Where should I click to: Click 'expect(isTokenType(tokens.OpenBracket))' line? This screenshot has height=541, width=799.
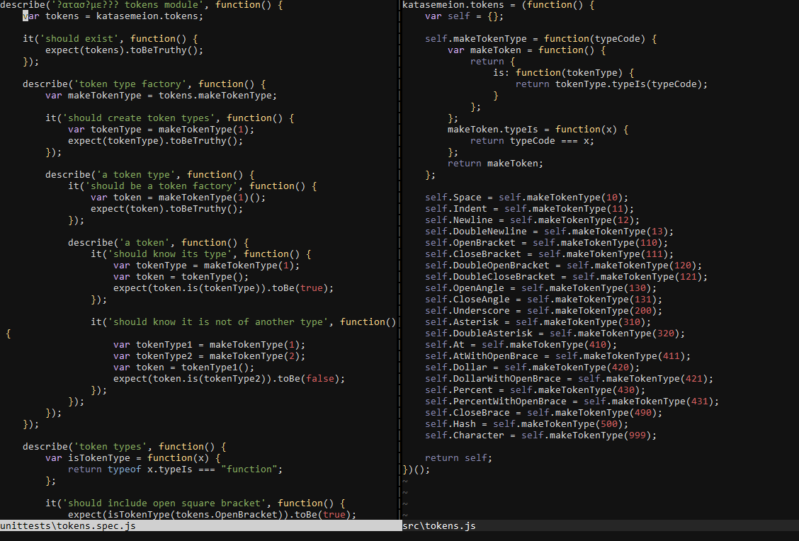[x=212, y=515]
